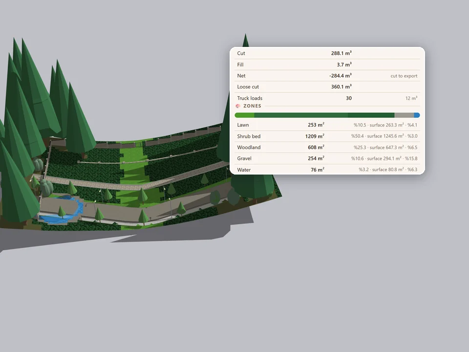
Task: Select the Shrub bed zone label
Action: tap(249, 136)
